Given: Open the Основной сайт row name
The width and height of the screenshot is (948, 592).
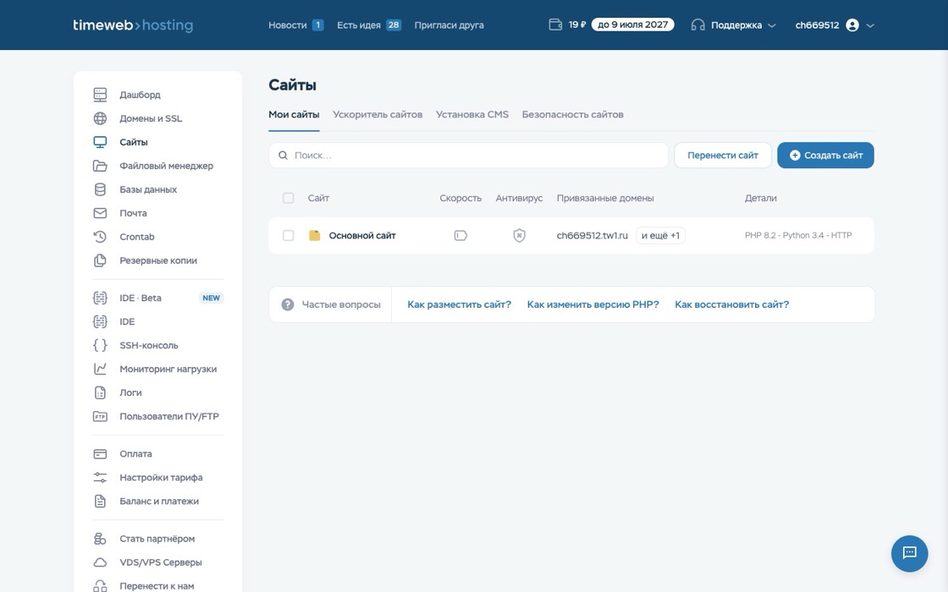Looking at the screenshot, I should point(362,236).
